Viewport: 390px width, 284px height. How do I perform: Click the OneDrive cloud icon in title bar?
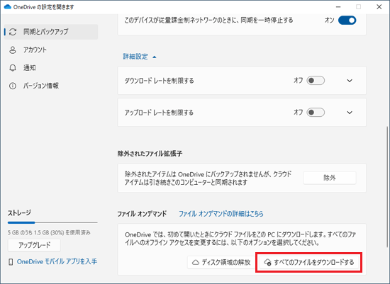click(x=8, y=6)
